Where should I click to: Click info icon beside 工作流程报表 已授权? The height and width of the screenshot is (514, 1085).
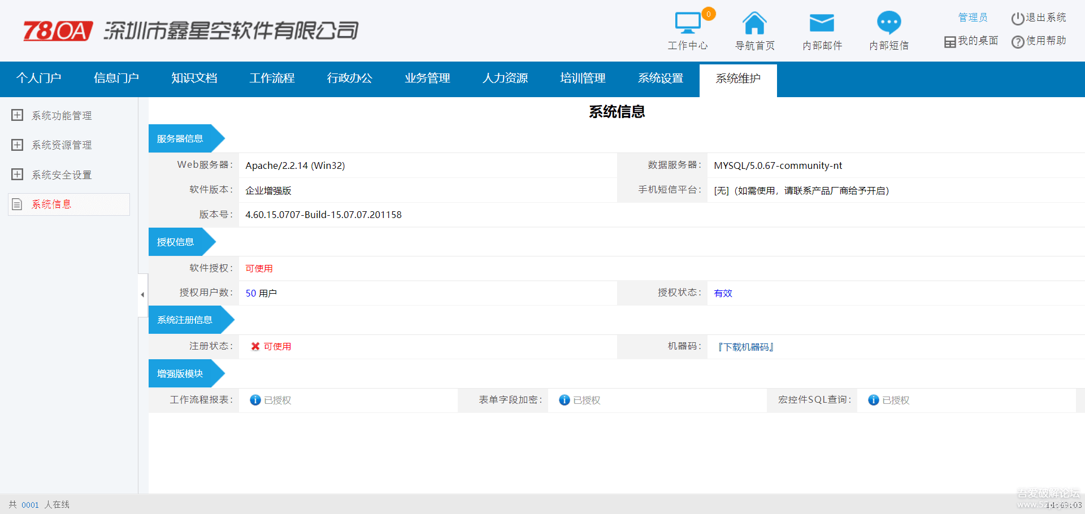[x=255, y=400]
